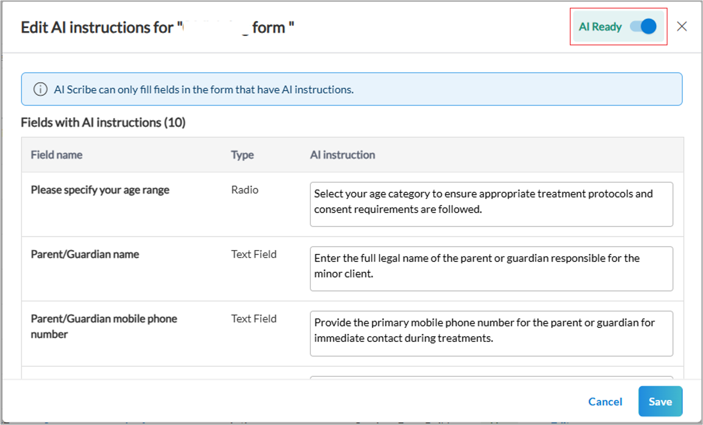Click the AI Scribe info banner message
The height and width of the screenshot is (425, 703).
[204, 89]
